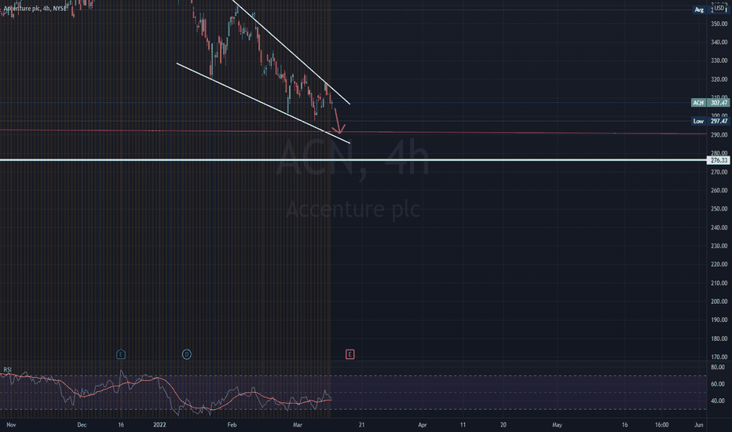Click the May date on time axis
The width and height of the screenshot is (732, 432).
557,425
